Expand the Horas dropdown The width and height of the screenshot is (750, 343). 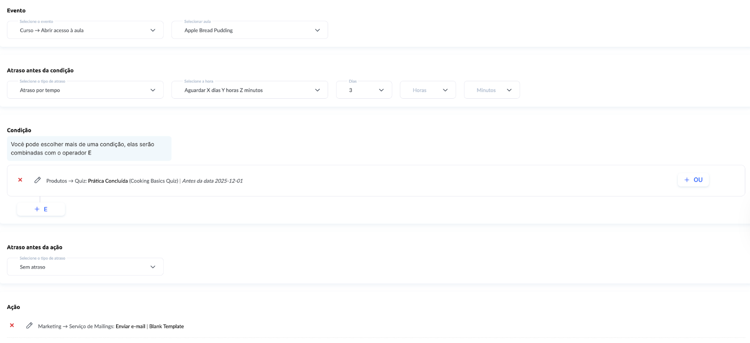pos(427,90)
